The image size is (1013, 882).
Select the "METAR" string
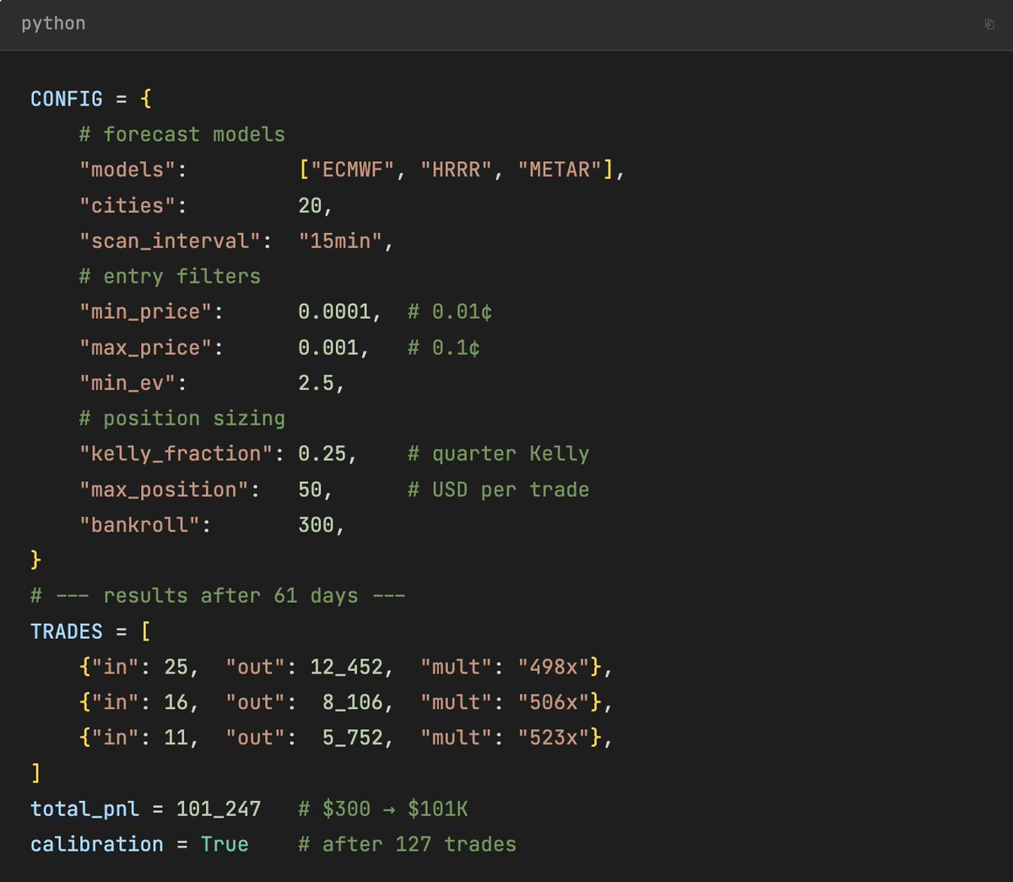(560, 170)
